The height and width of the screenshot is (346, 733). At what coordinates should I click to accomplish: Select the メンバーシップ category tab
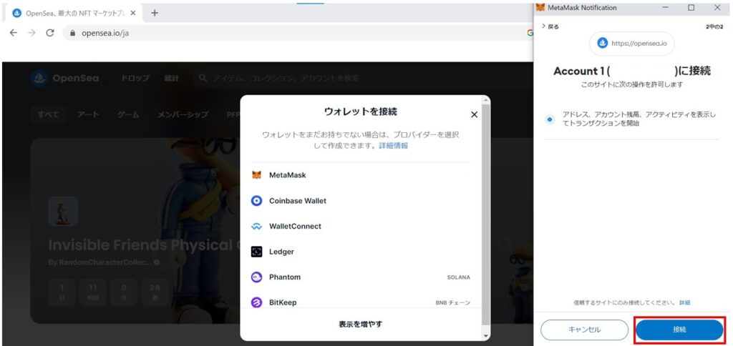183,114
